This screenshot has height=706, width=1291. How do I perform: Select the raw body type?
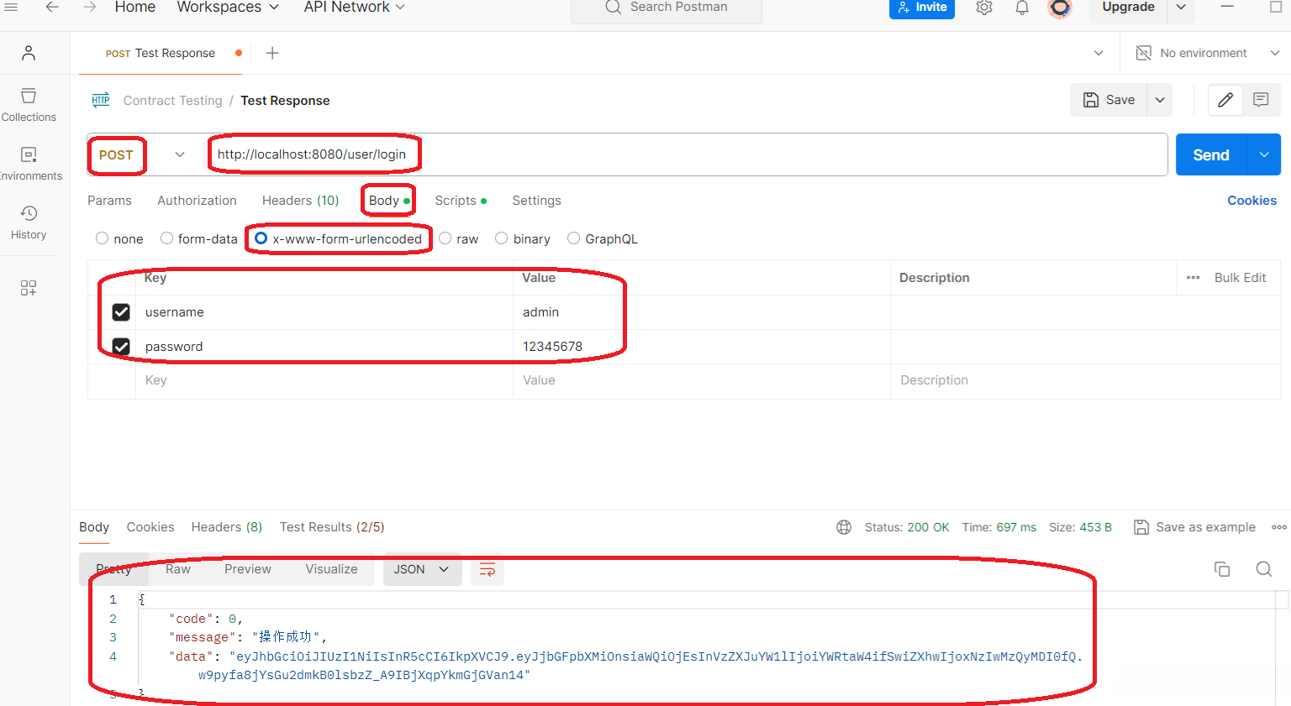tap(445, 238)
